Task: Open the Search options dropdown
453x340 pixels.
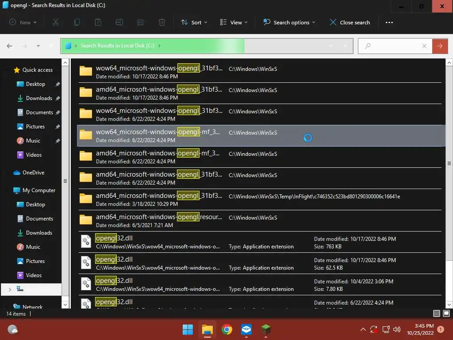Action: pyautogui.click(x=289, y=22)
